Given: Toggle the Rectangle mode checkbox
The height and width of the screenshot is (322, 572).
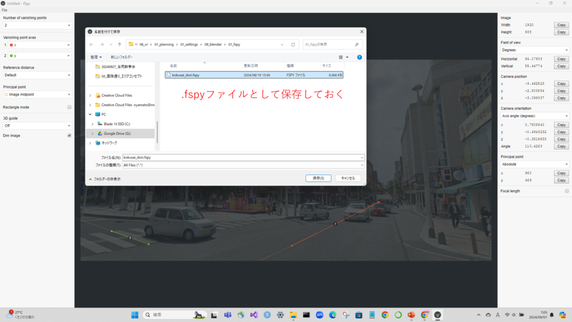Looking at the screenshot, I should point(69,107).
